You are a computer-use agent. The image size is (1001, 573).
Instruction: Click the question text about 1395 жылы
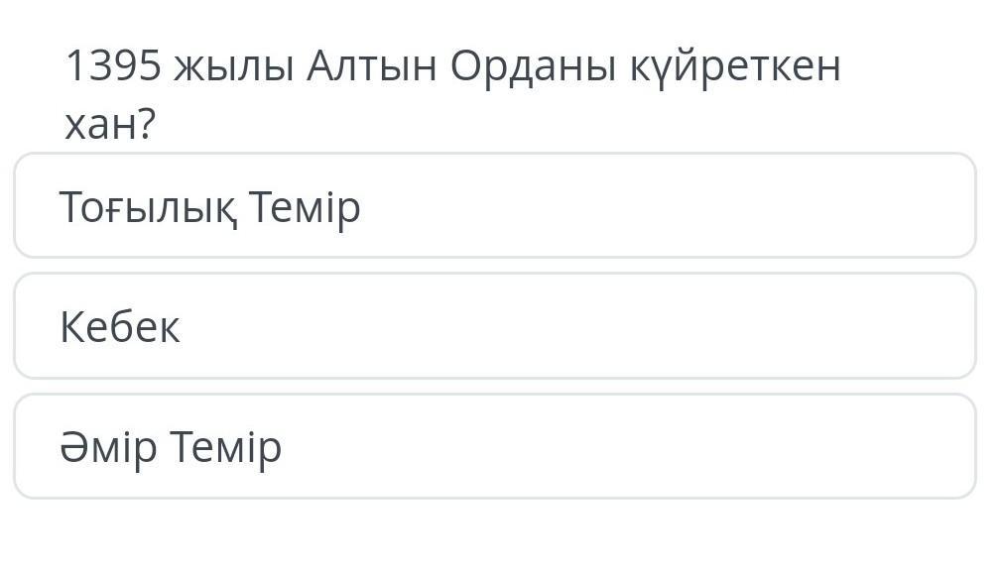pyautogui.click(x=452, y=94)
